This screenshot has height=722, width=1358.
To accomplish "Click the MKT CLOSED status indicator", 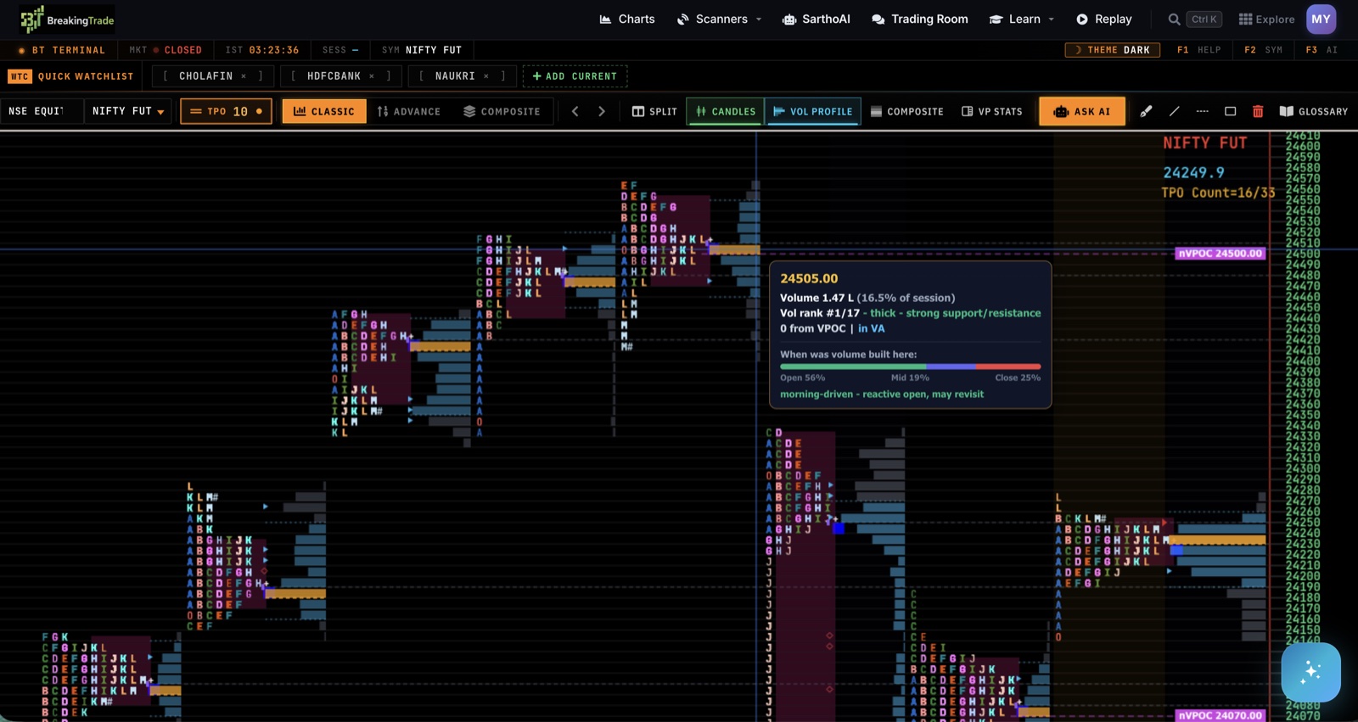I will [x=166, y=50].
